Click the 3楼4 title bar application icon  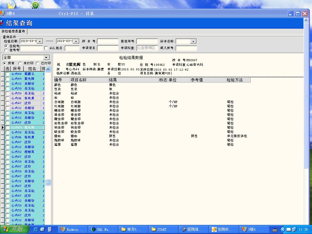tap(2, 13)
